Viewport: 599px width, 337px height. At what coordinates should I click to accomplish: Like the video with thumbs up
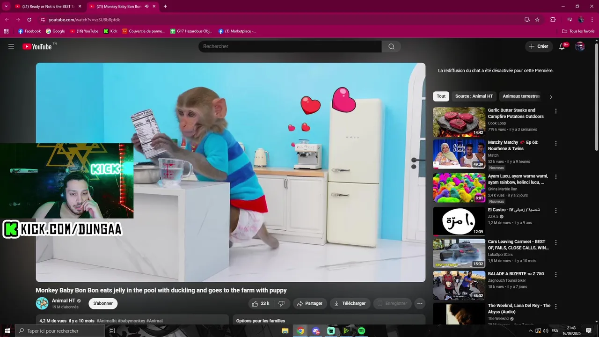261,303
